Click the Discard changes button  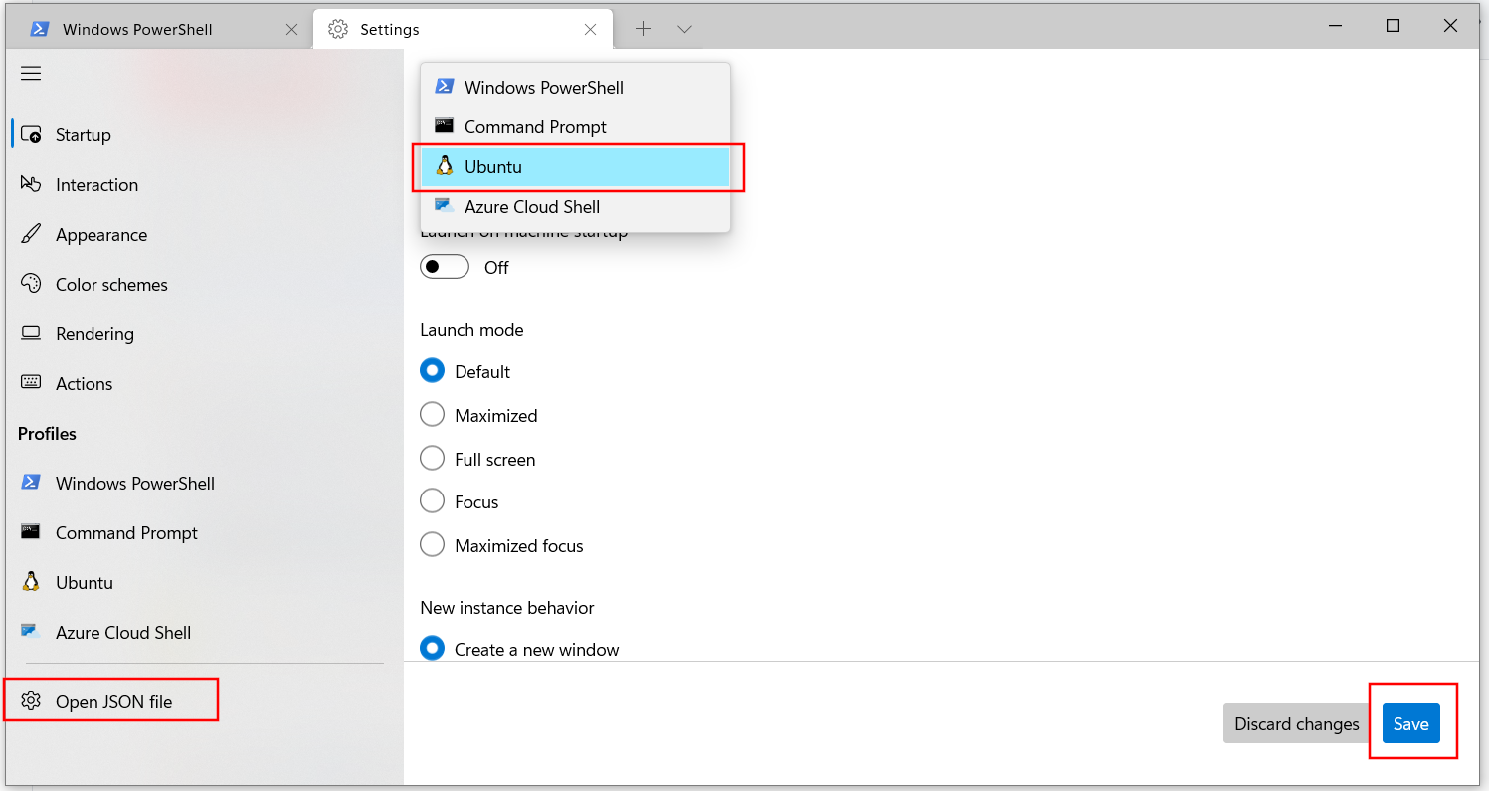coord(1296,723)
